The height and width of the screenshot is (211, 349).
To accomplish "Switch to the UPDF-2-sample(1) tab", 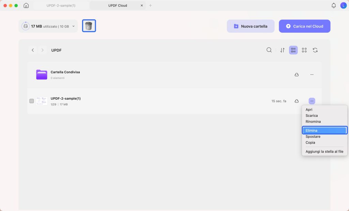I will point(61,5).
